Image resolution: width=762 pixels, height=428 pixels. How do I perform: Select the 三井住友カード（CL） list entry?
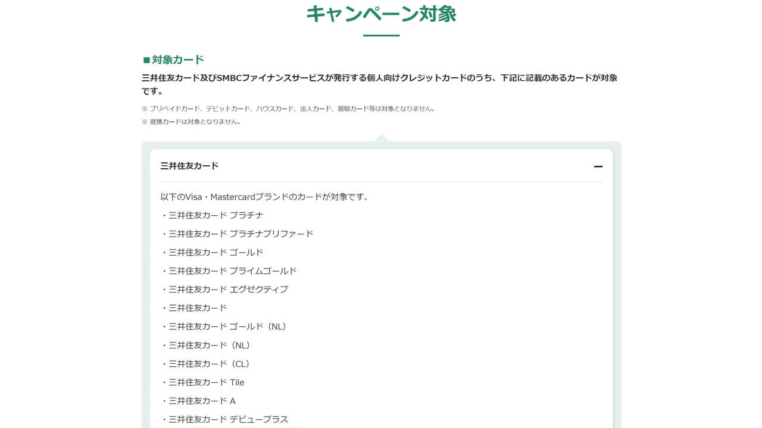(205, 364)
